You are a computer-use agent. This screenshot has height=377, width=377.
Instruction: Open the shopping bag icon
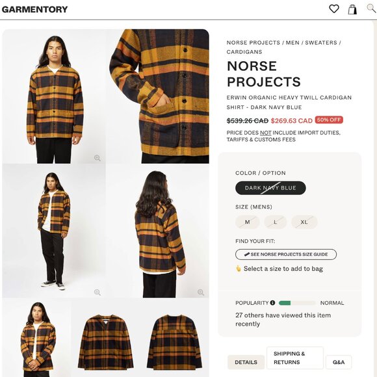click(352, 9)
